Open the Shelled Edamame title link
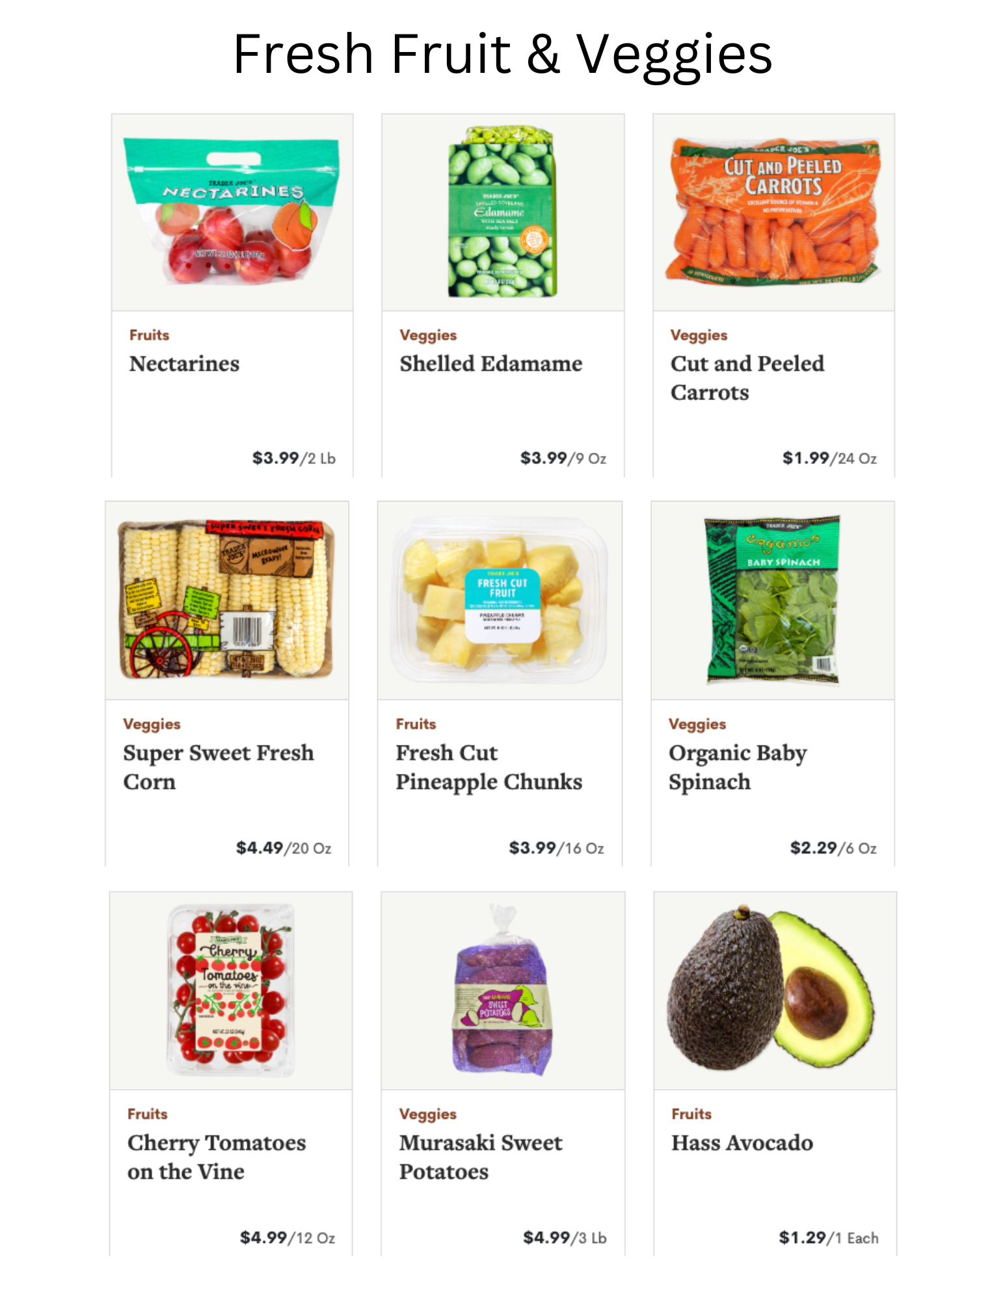Screen dimensions: 1005x1301 pyautogui.click(x=491, y=364)
